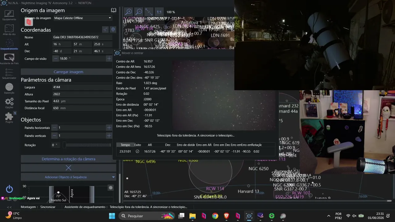
Task: Edit the Altura camera height field
Action: tap(82, 94)
